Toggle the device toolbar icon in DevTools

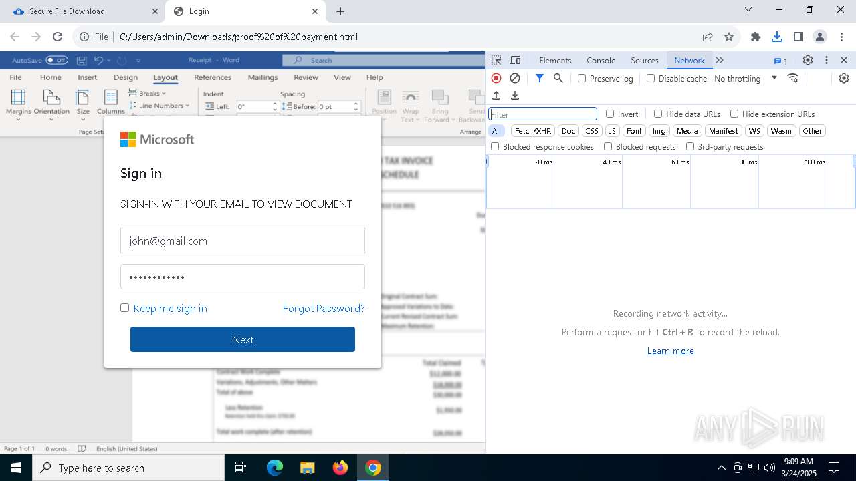pos(515,60)
